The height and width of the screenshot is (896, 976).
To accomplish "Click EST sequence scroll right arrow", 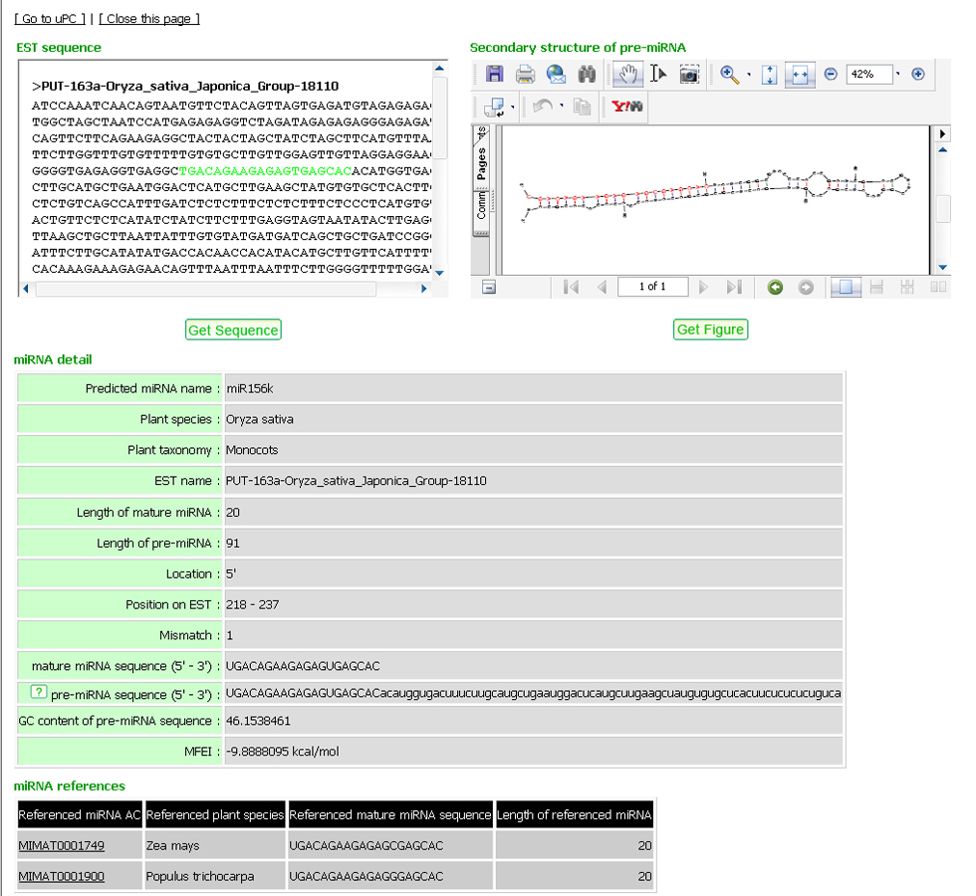I will 423,289.
